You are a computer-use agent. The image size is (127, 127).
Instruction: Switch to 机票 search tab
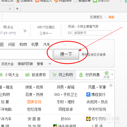tap(35, 44)
